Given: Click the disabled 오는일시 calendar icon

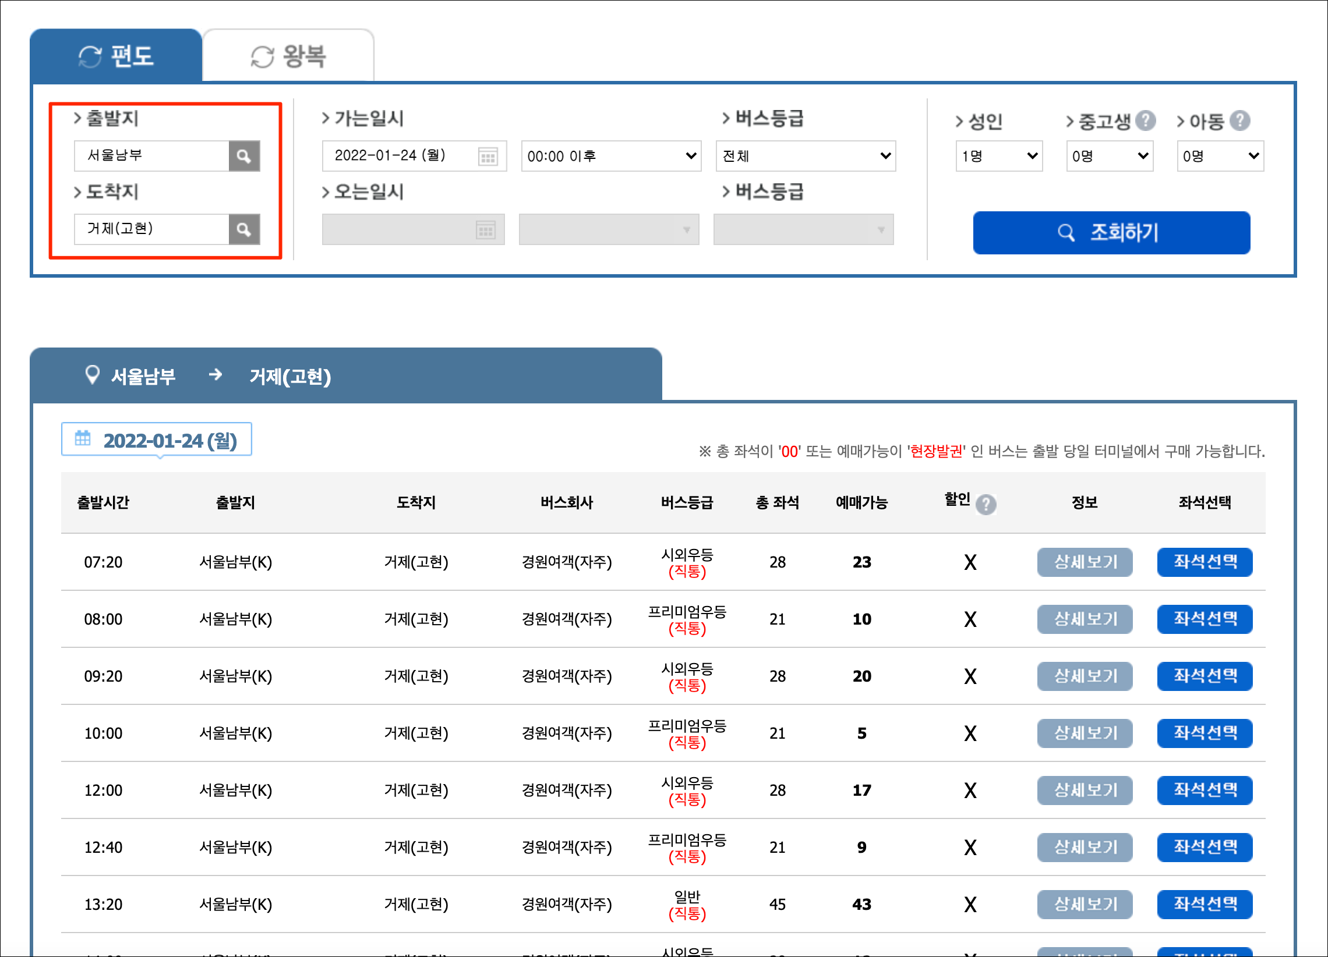Looking at the screenshot, I should pos(485,229).
